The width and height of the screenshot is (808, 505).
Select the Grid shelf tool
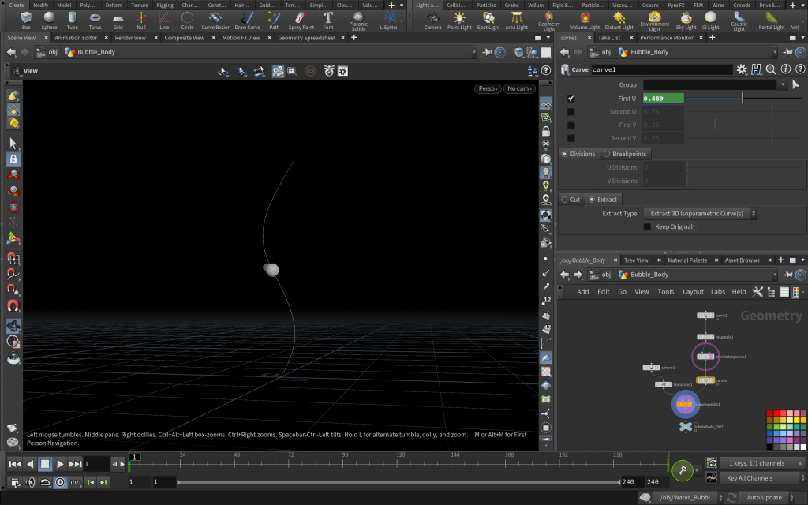118,21
